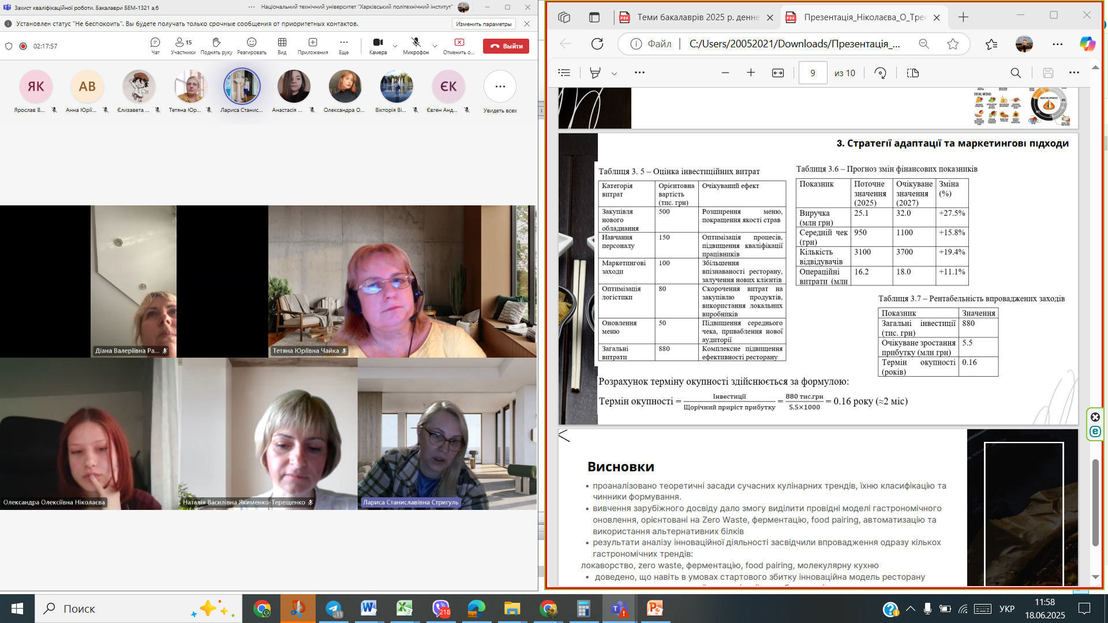Click the PDF vertical scrollbar thumb
Image resolution: width=1108 pixels, height=623 pixels.
click(x=1095, y=502)
